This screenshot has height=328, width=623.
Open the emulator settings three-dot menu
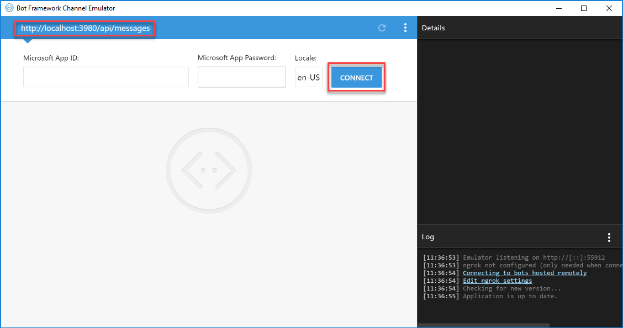pos(405,28)
